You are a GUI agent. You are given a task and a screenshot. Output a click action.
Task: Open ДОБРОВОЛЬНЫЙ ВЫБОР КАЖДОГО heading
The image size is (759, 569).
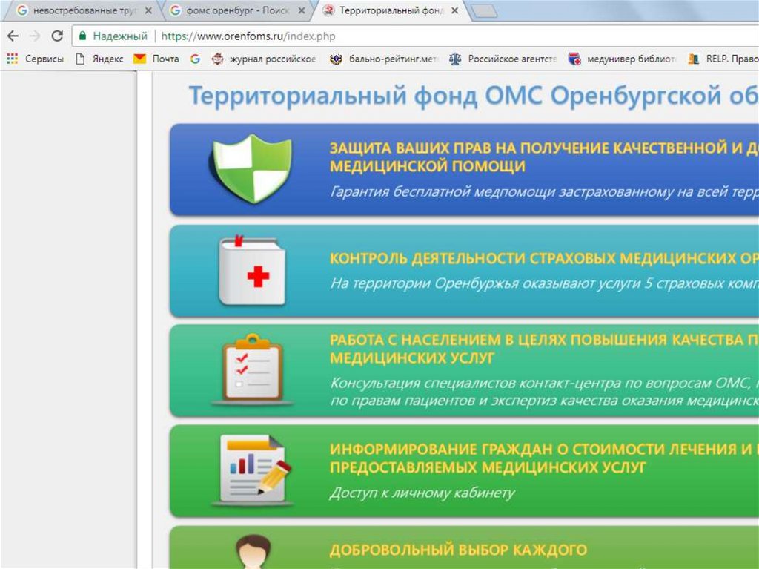click(x=458, y=550)
